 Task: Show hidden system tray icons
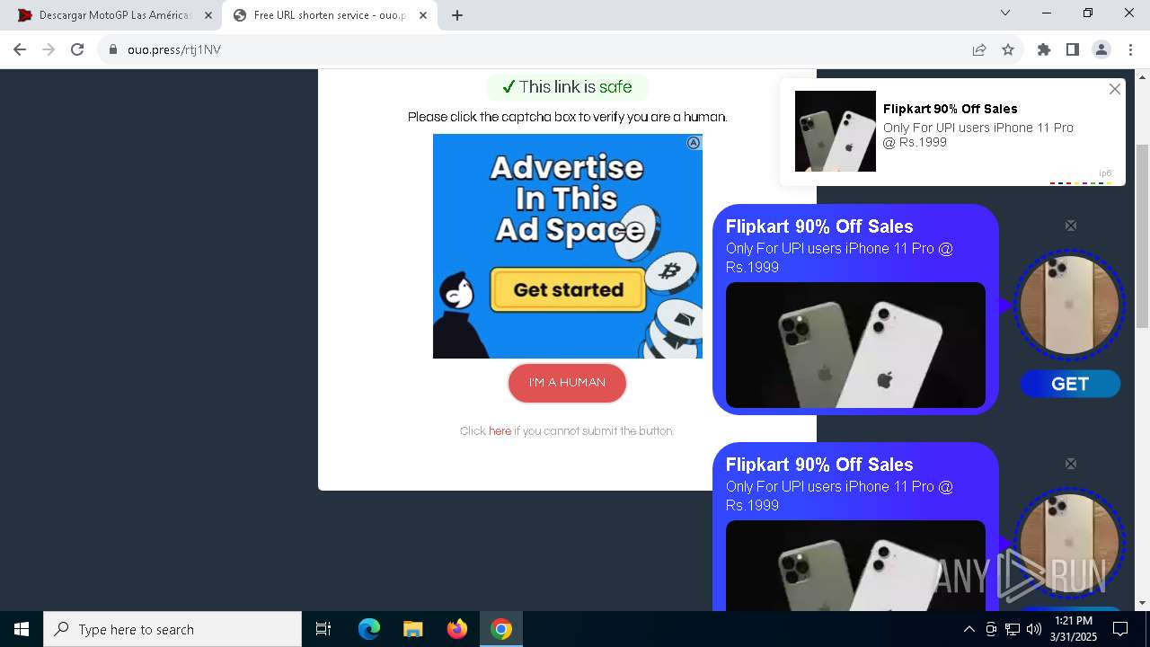(x=969, y=629)
